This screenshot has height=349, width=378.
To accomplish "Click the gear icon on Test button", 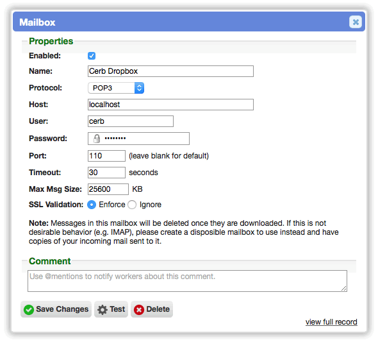I will click(x=103, y=310).
